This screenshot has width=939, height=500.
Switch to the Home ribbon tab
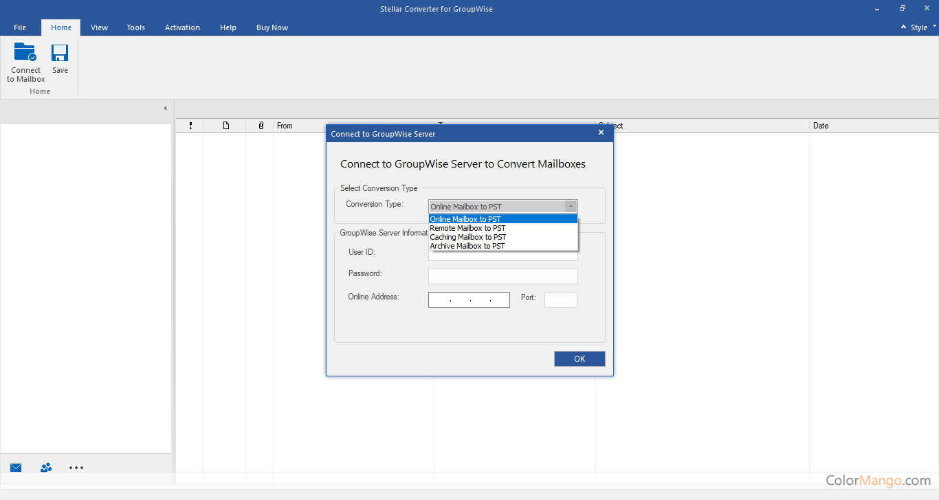click(61, 27)
